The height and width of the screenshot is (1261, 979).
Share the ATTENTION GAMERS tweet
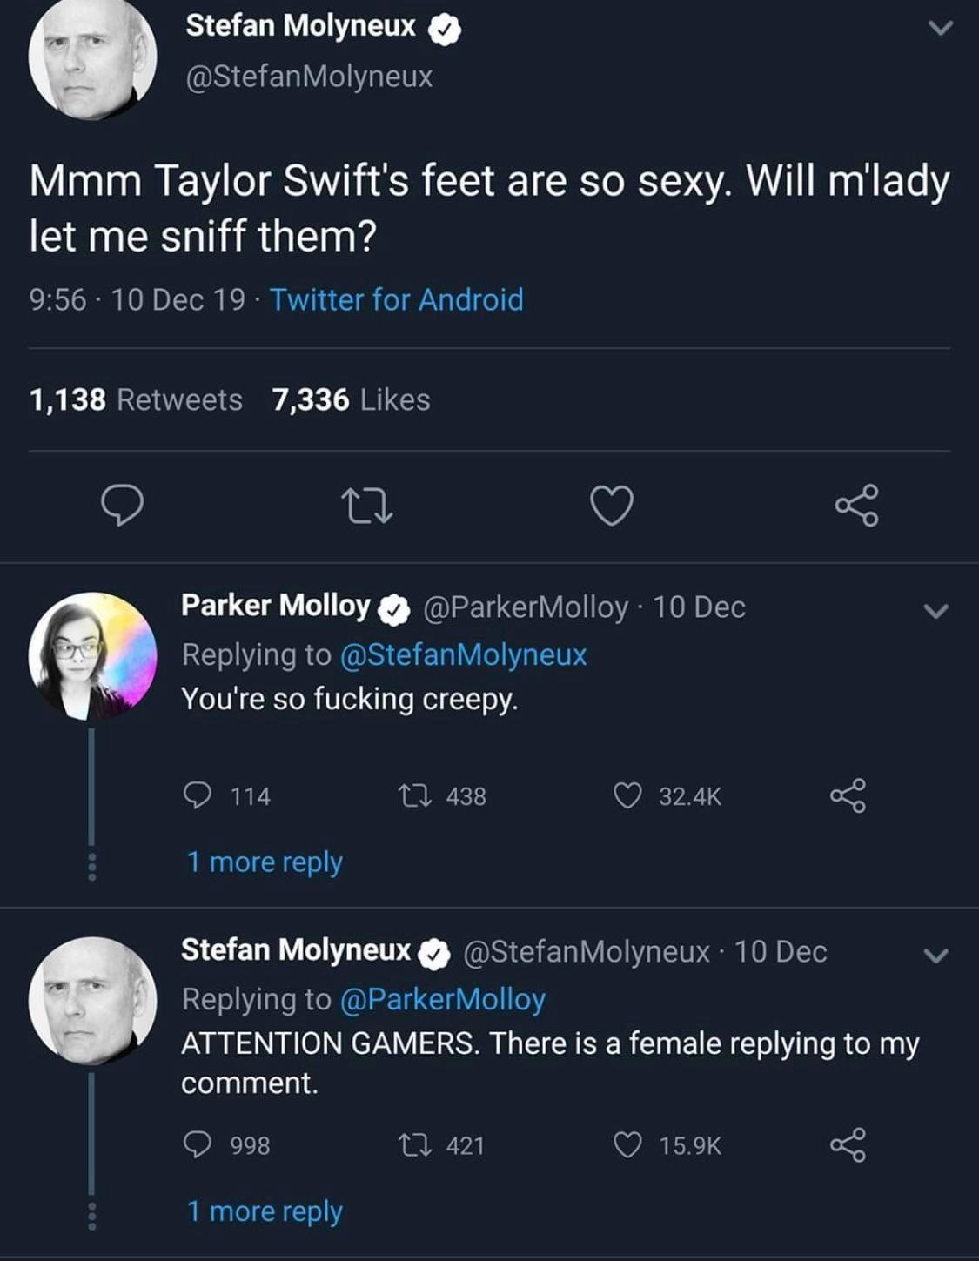point(848,1144)
